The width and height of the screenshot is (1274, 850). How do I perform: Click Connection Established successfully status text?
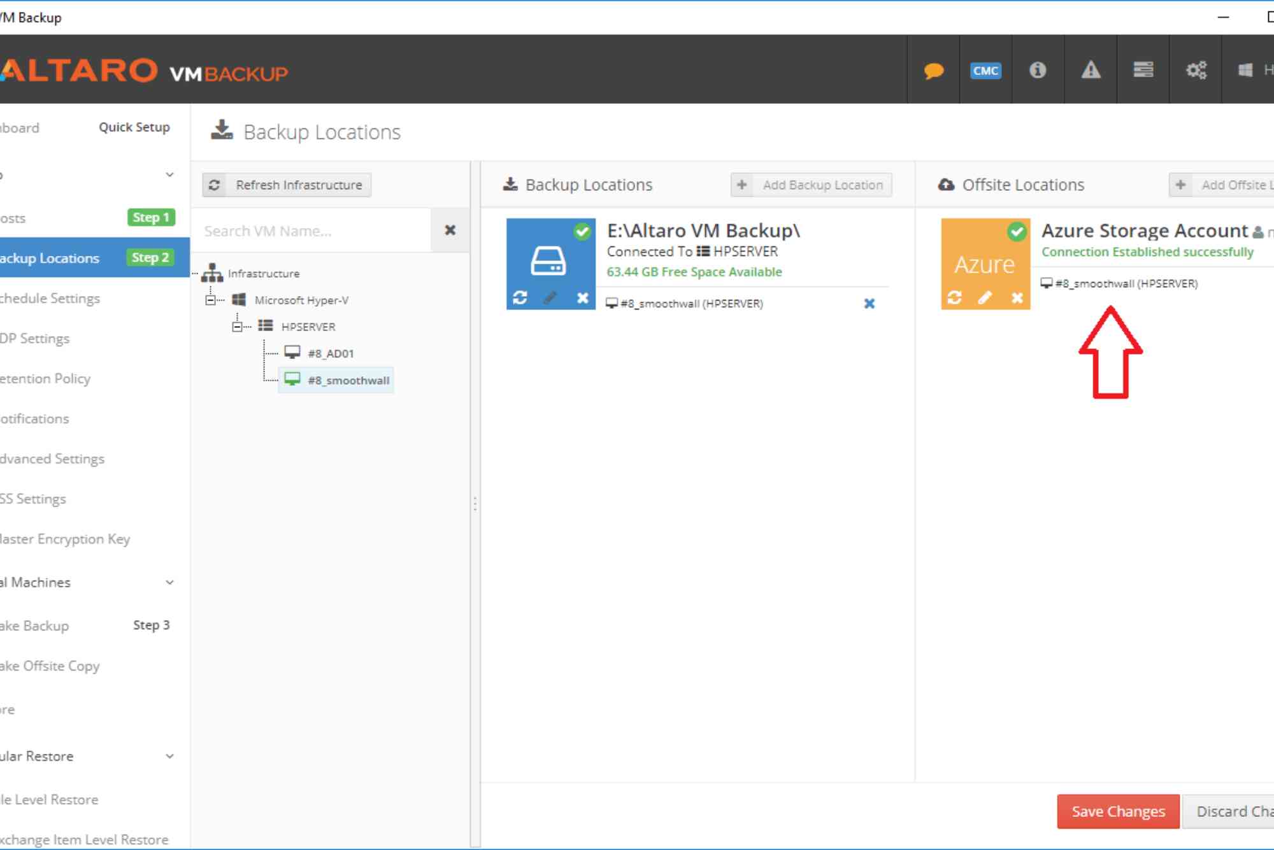1147,251
